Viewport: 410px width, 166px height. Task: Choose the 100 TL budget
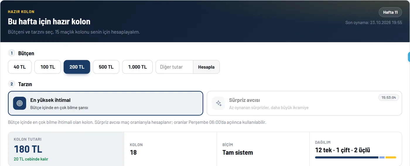[x=48, y=67]
